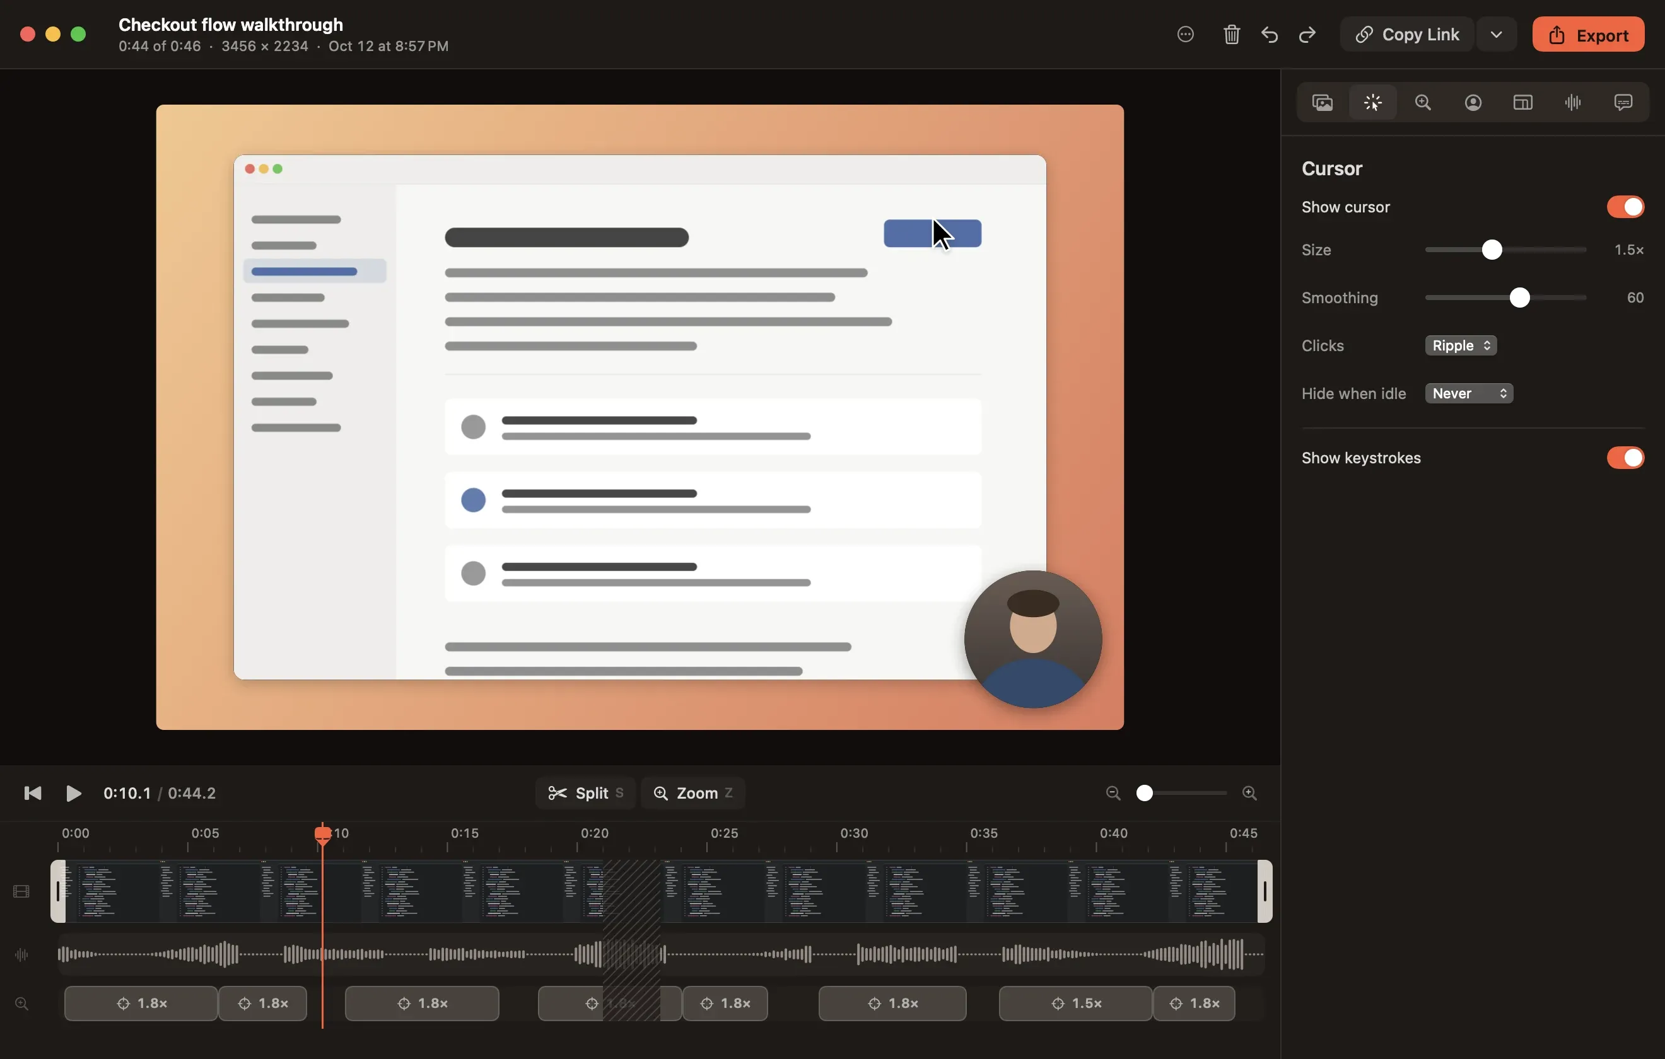Viewport: 1665px width, 1059px height.
Task: Open the Background settings tab icon
Action: pyautogui.click(x=1322, y=103)
